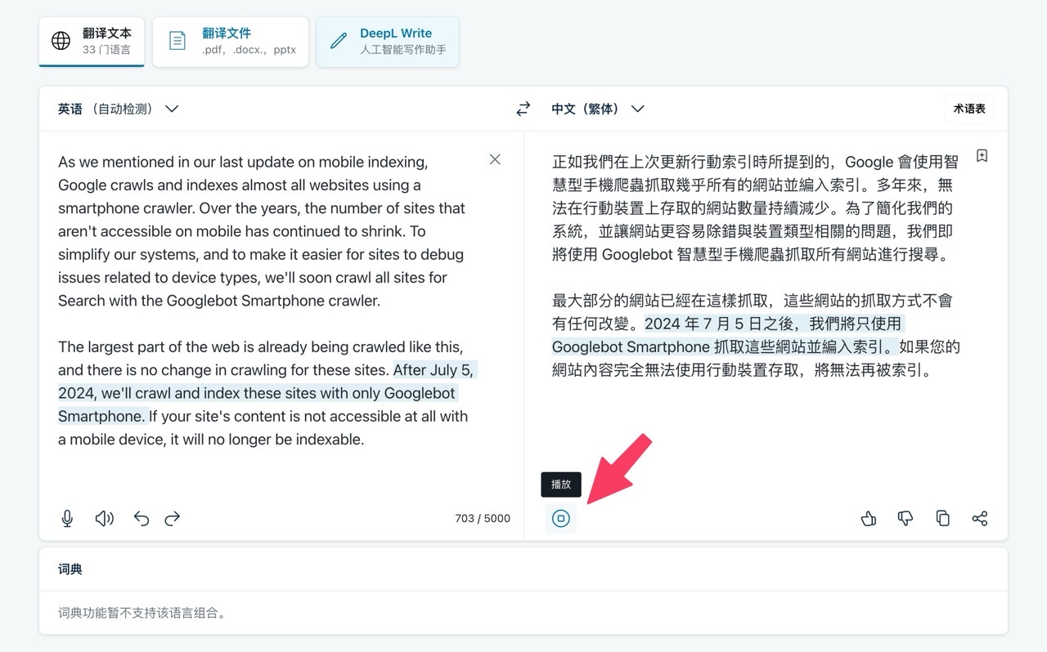The image size is (1047, 652).
Task: Stop playback of the translated text
Action: coord(561,518)
